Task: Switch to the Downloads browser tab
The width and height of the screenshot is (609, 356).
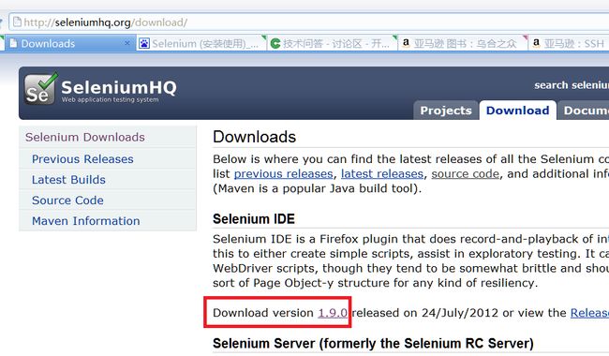Action: tap(69, 43)
